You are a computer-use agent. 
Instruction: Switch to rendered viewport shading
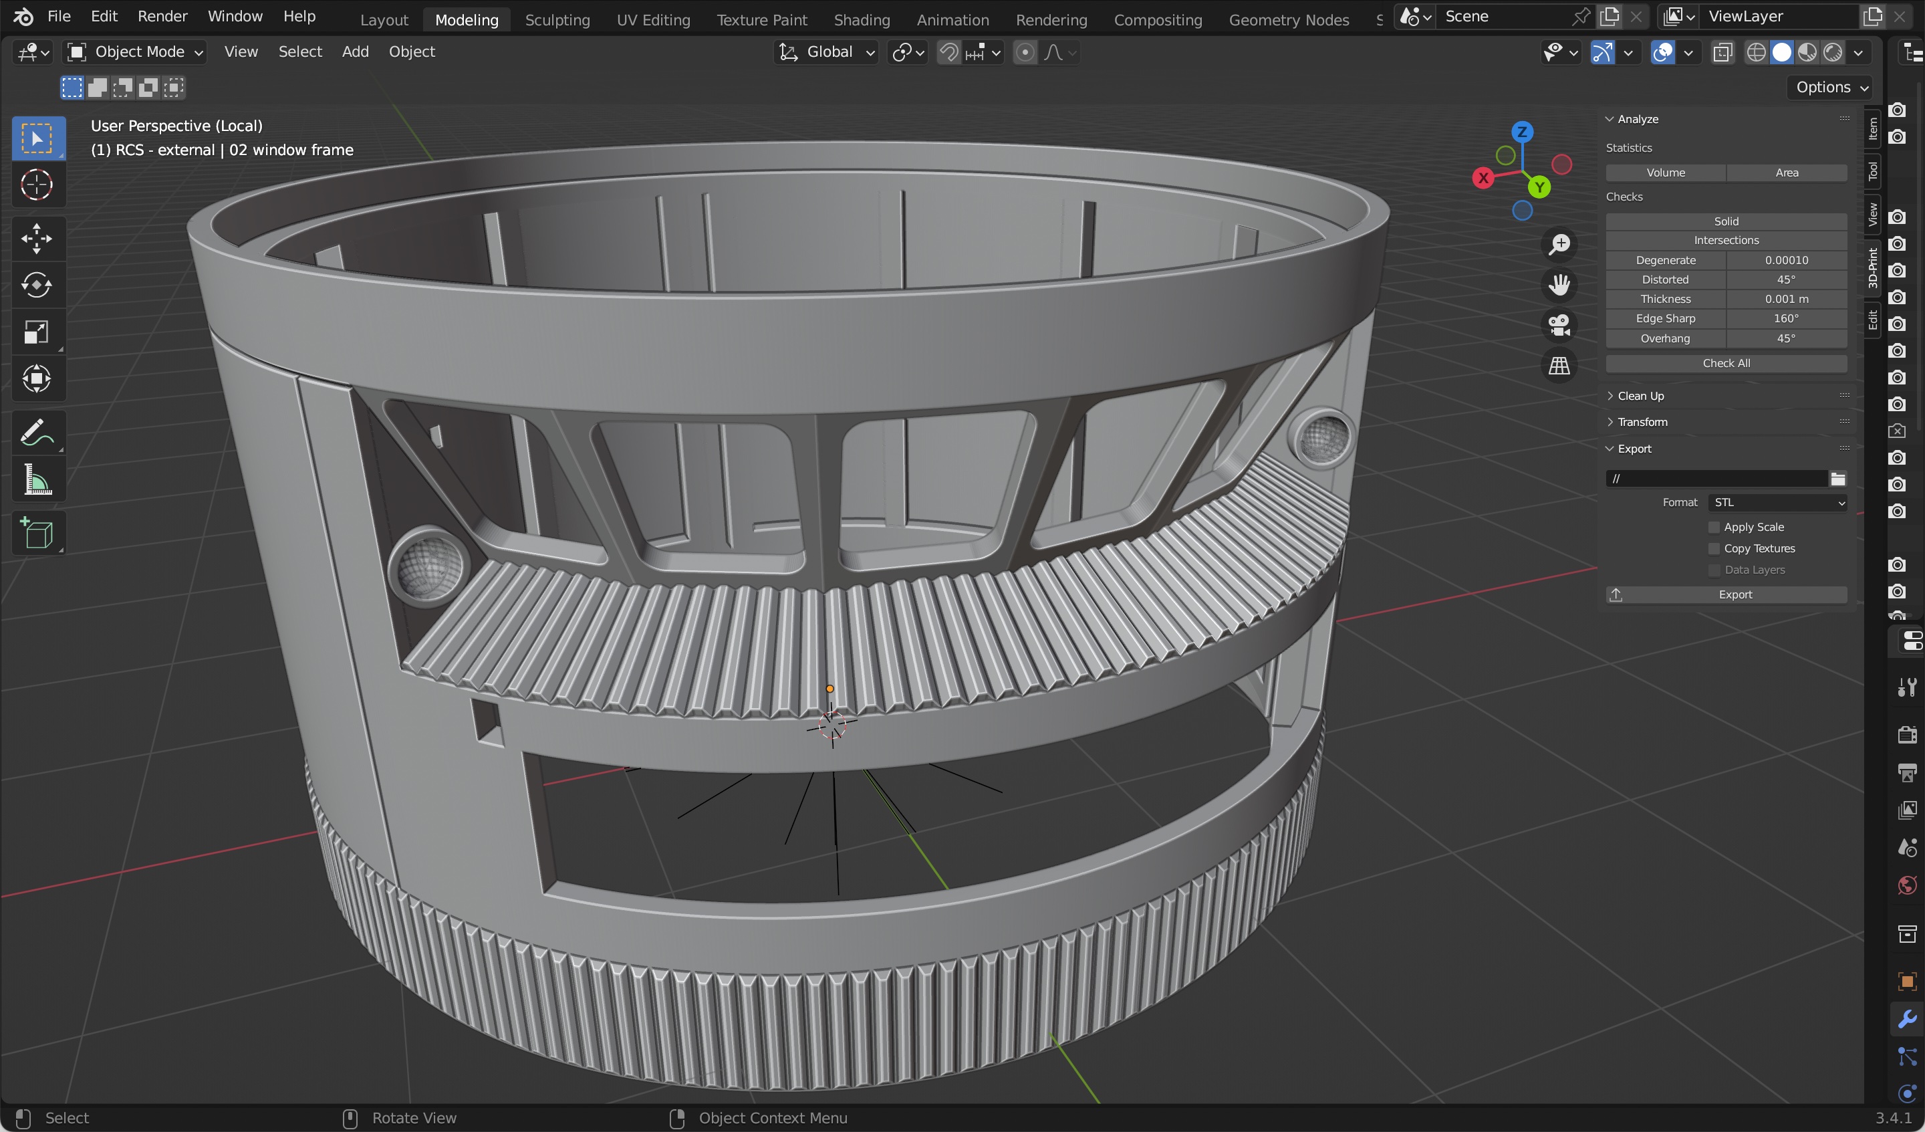1833,52
